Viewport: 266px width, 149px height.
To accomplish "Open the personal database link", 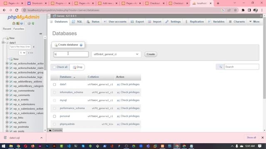I will (x=65, y=116).
